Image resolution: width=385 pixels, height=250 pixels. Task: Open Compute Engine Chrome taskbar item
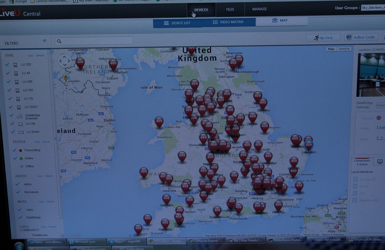(x=206, y=241)
